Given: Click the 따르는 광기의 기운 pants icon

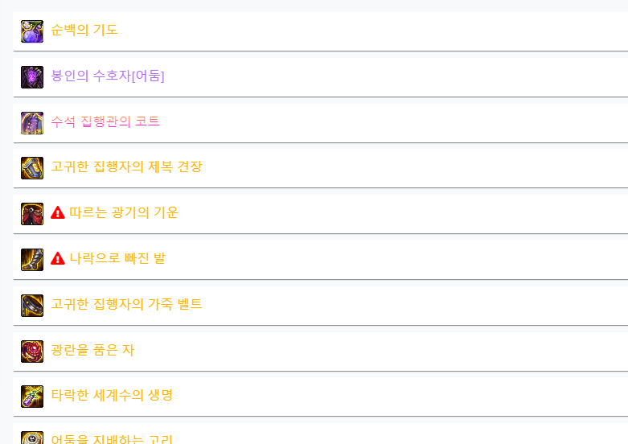Looking at the screenshot, I should tap(32, 214).
